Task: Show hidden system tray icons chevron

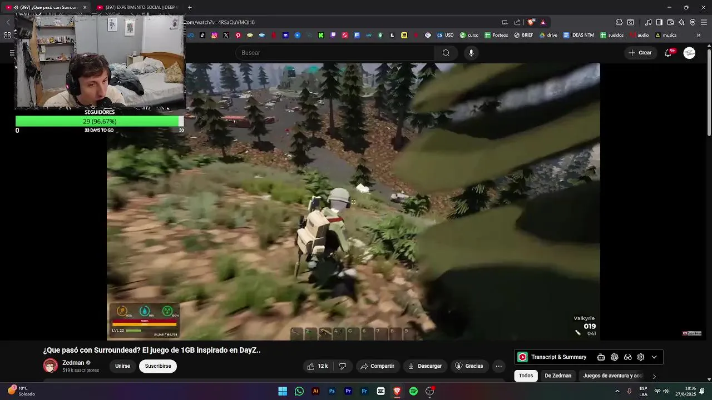Action: click(x=617, y=391)
